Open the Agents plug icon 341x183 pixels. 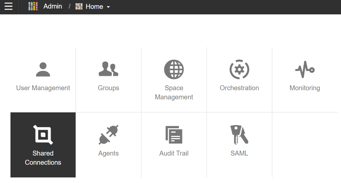coord(108,135)
